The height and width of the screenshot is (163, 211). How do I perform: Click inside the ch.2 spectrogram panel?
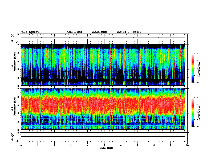(x=103, y=109)
